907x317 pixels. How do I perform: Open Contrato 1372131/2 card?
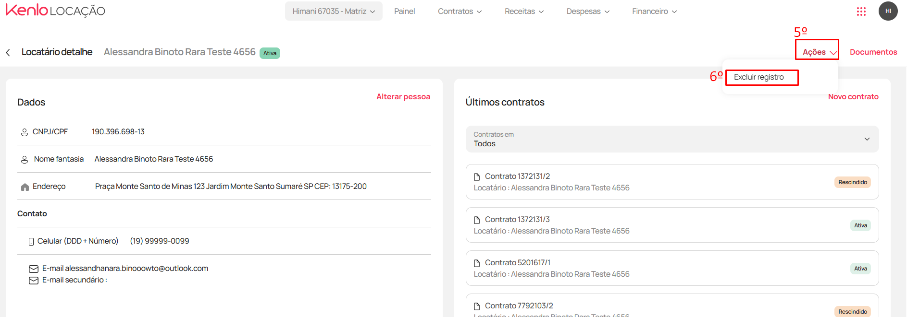tap(672, 182)
